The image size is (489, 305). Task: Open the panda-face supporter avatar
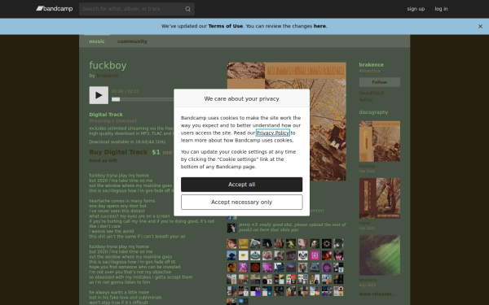[303, 255]
